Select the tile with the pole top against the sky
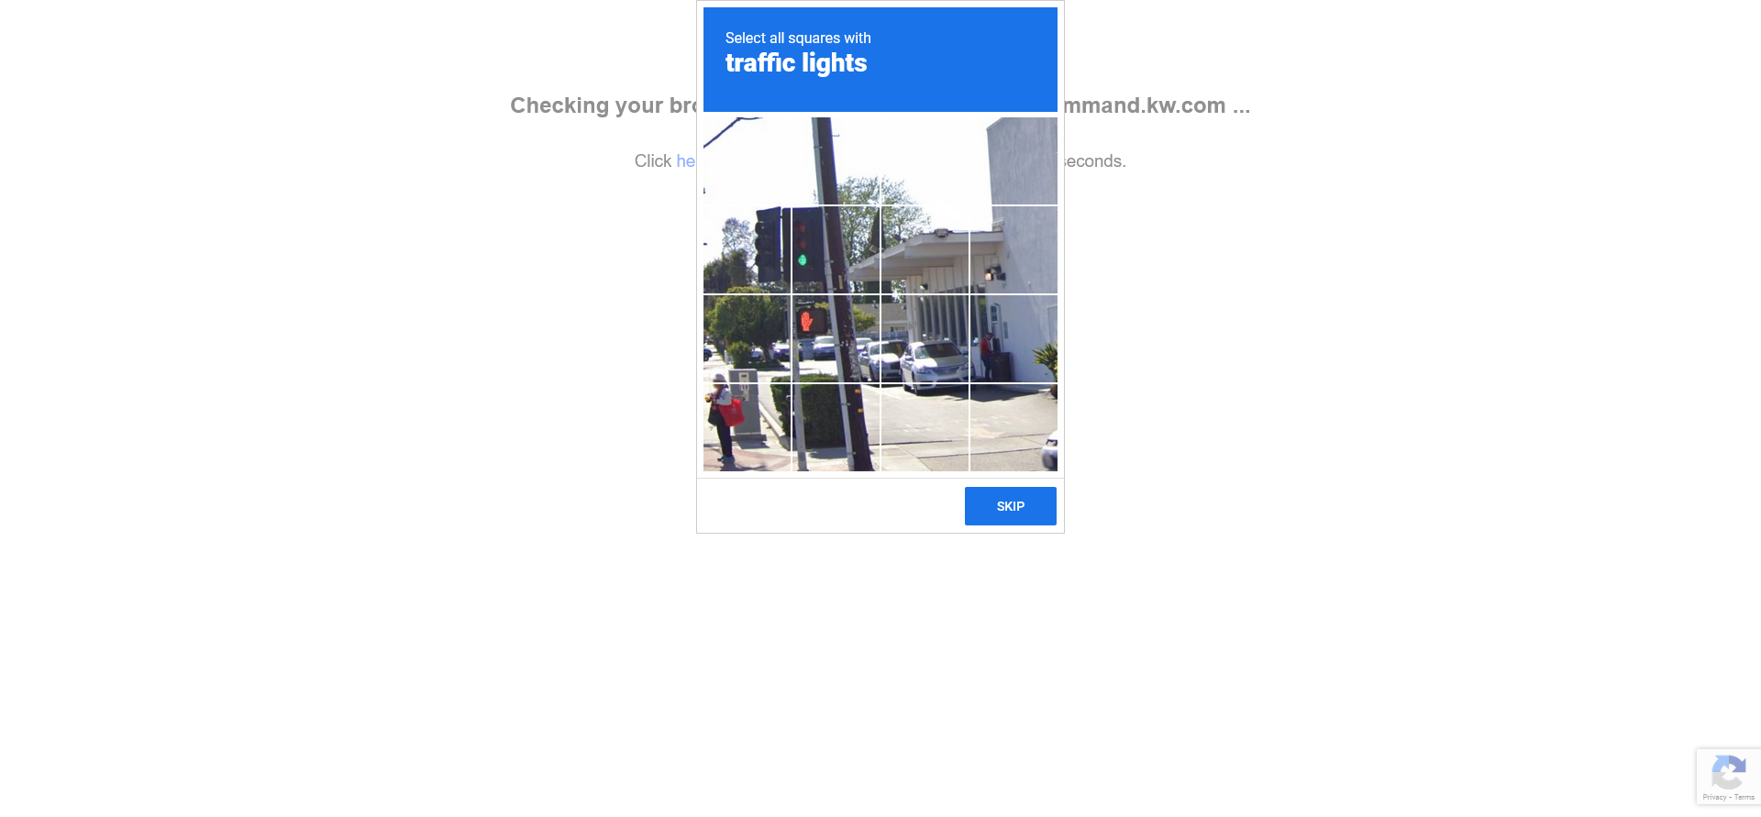This screenshot has height=817, width=1761. 836,160
